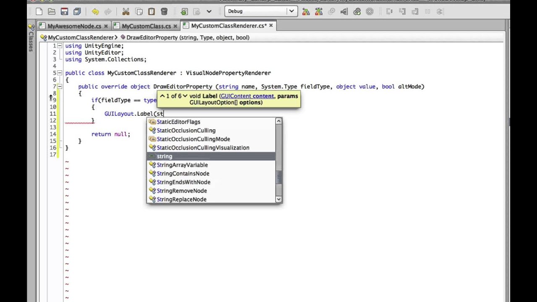Collapse the using directives fold at line 1
This screenshot has width=537, height=302.
coord(60,46)
